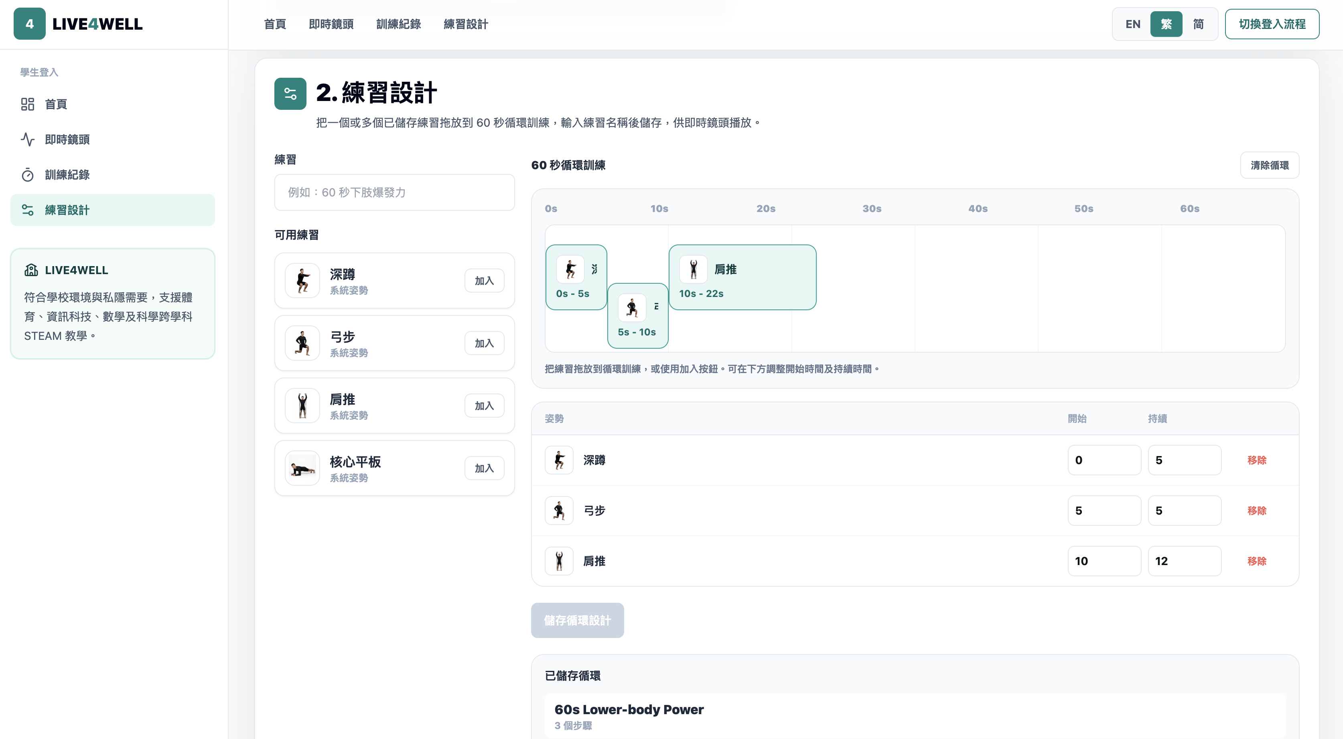
Task: Switch language to 繁 Traditional Chinese
Action: [x=1166, y=24]
